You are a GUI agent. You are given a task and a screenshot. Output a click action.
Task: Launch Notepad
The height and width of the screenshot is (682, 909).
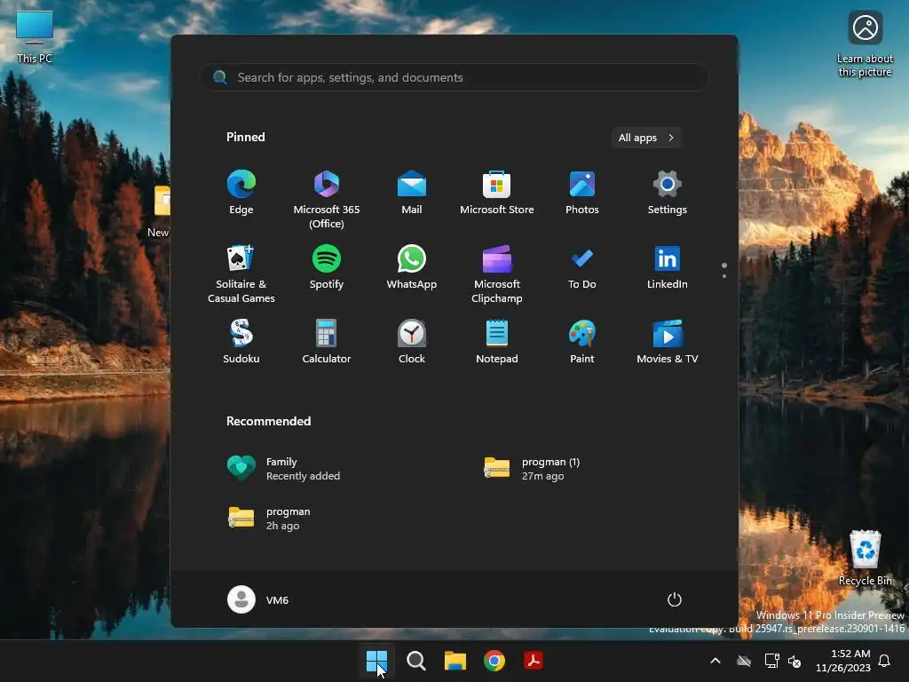point(497,342)
